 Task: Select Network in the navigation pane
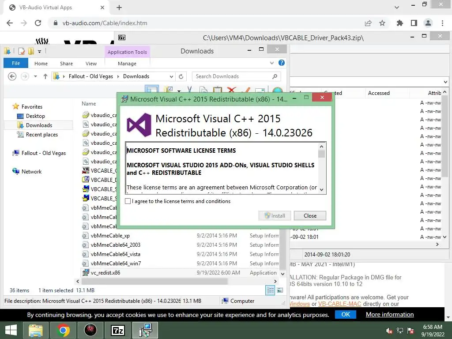pos(31,172)
